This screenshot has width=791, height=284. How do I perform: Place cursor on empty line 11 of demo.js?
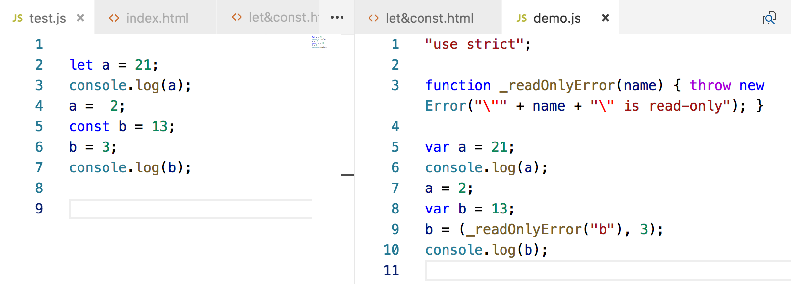589,270
